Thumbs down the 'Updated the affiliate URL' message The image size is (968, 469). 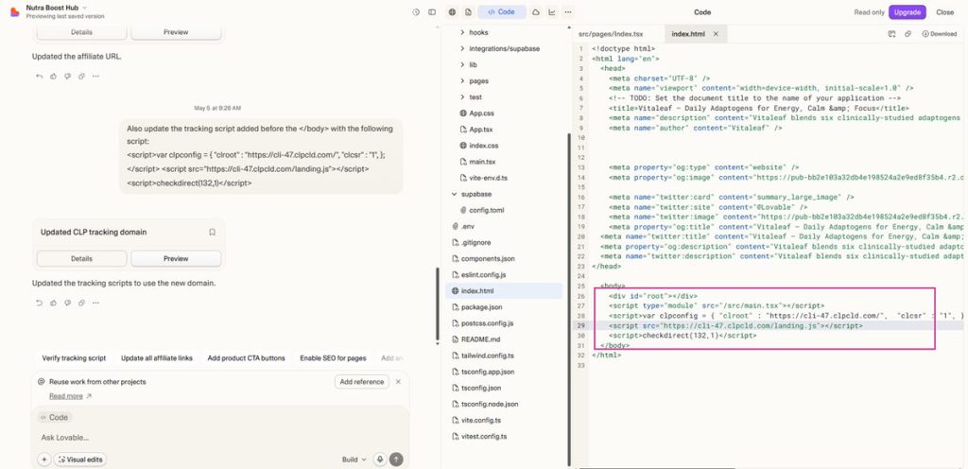point(68,77)
